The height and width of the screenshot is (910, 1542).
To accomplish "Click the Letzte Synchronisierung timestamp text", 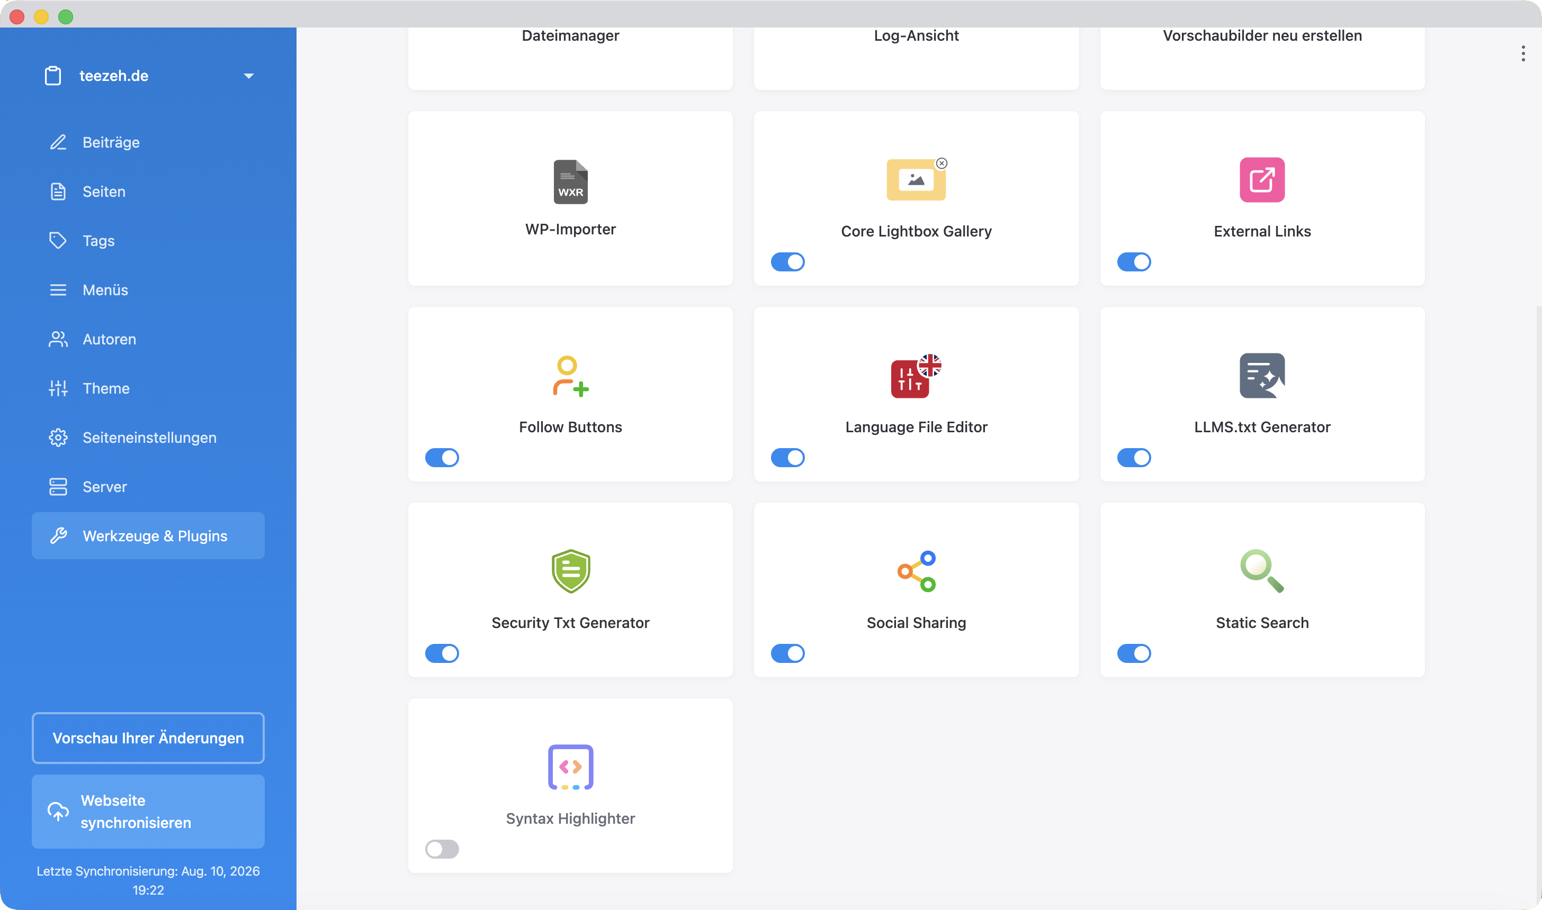I will point(148,880).
